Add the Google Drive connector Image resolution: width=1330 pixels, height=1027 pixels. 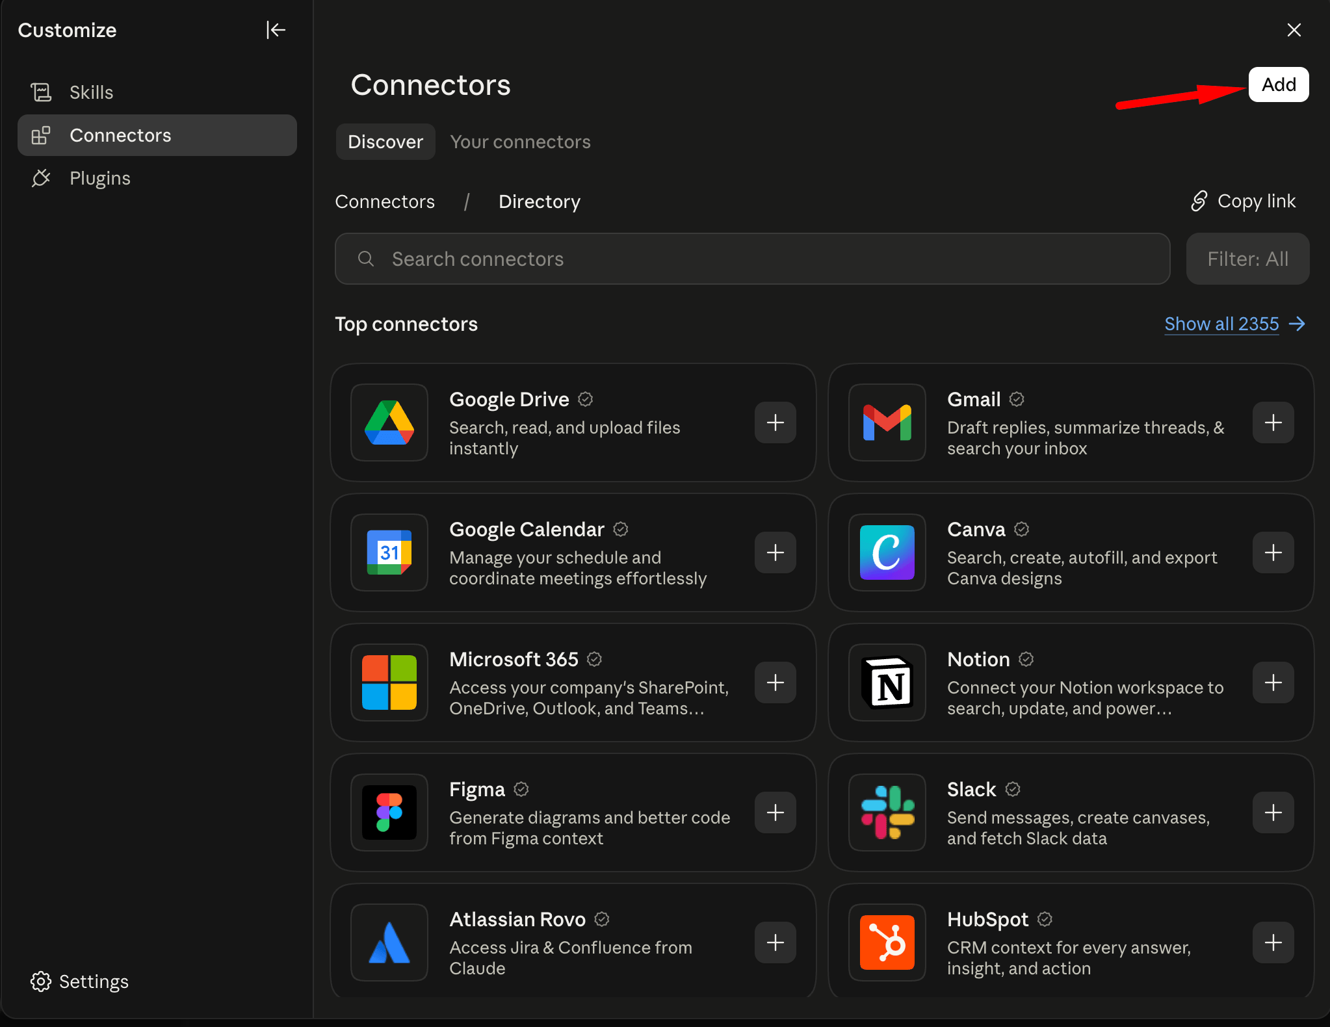click(775, 422)
